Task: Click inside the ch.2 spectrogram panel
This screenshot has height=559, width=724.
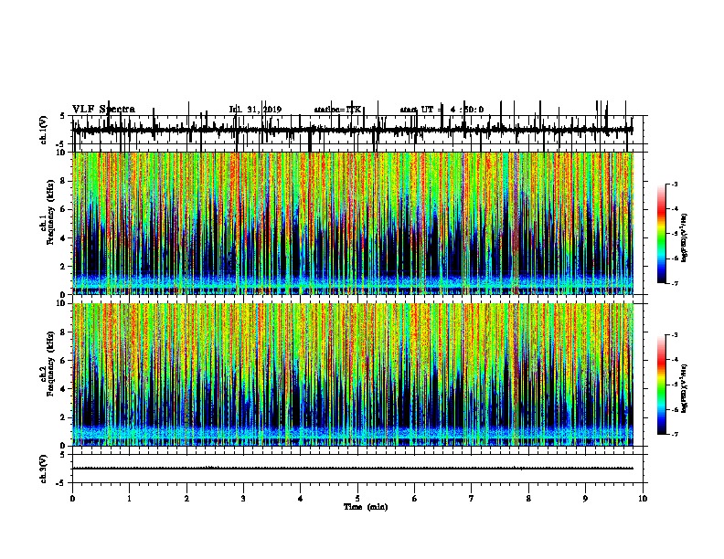Action: (353, 374)
